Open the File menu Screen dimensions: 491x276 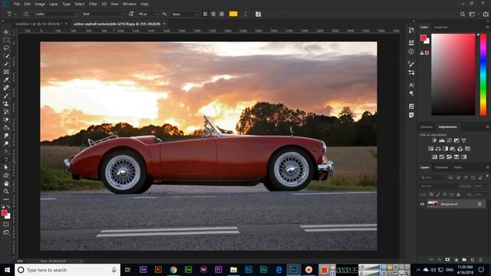(17, 4)
